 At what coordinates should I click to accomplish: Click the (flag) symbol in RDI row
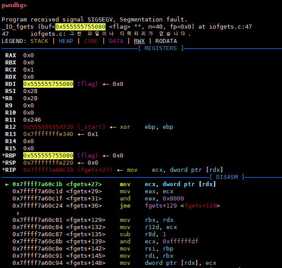pyautogui.click(x=88, y=84)
